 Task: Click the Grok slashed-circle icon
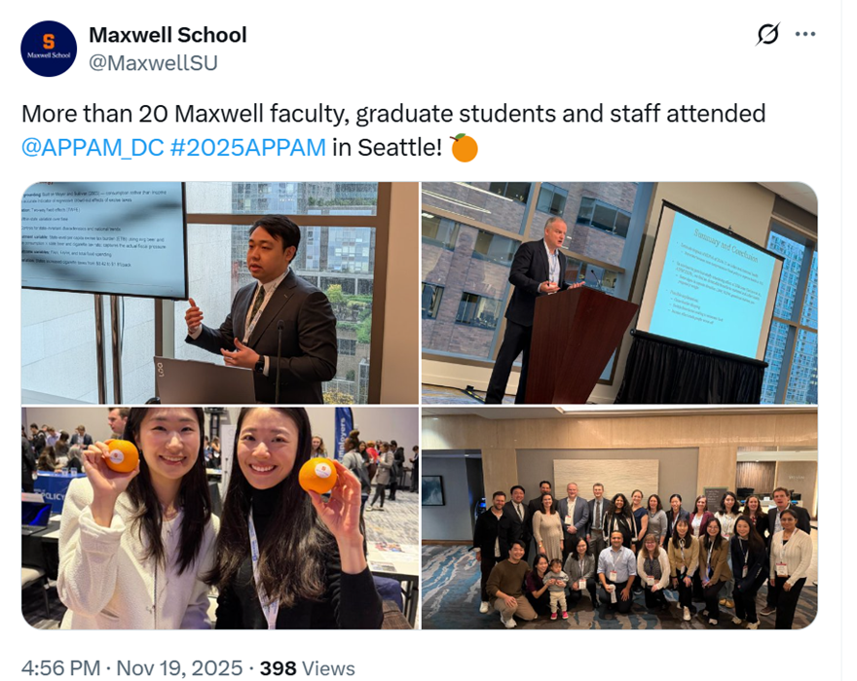point(768,34)
